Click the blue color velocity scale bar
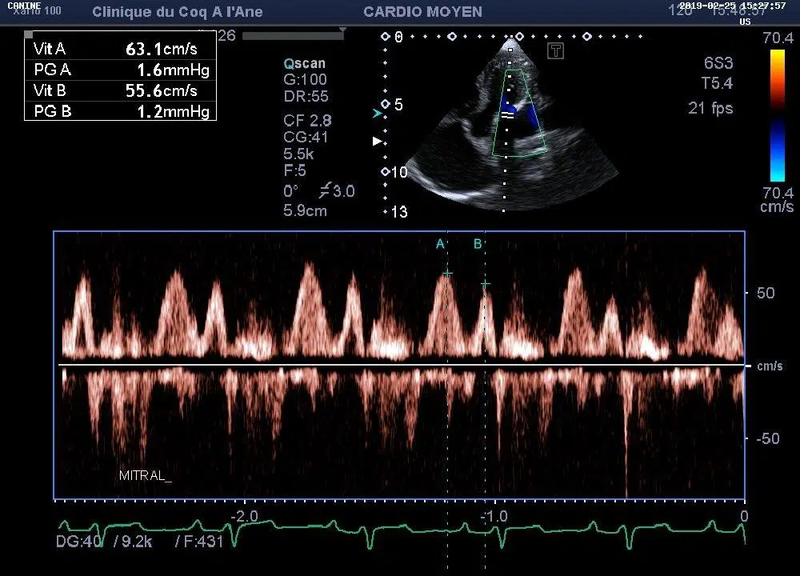 tap(777, 152)
